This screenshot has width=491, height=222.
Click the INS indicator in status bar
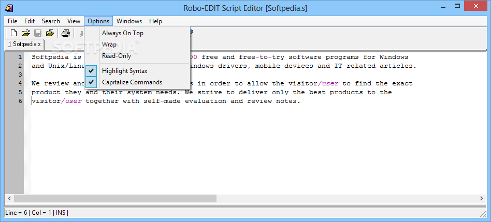pos(61,213)
